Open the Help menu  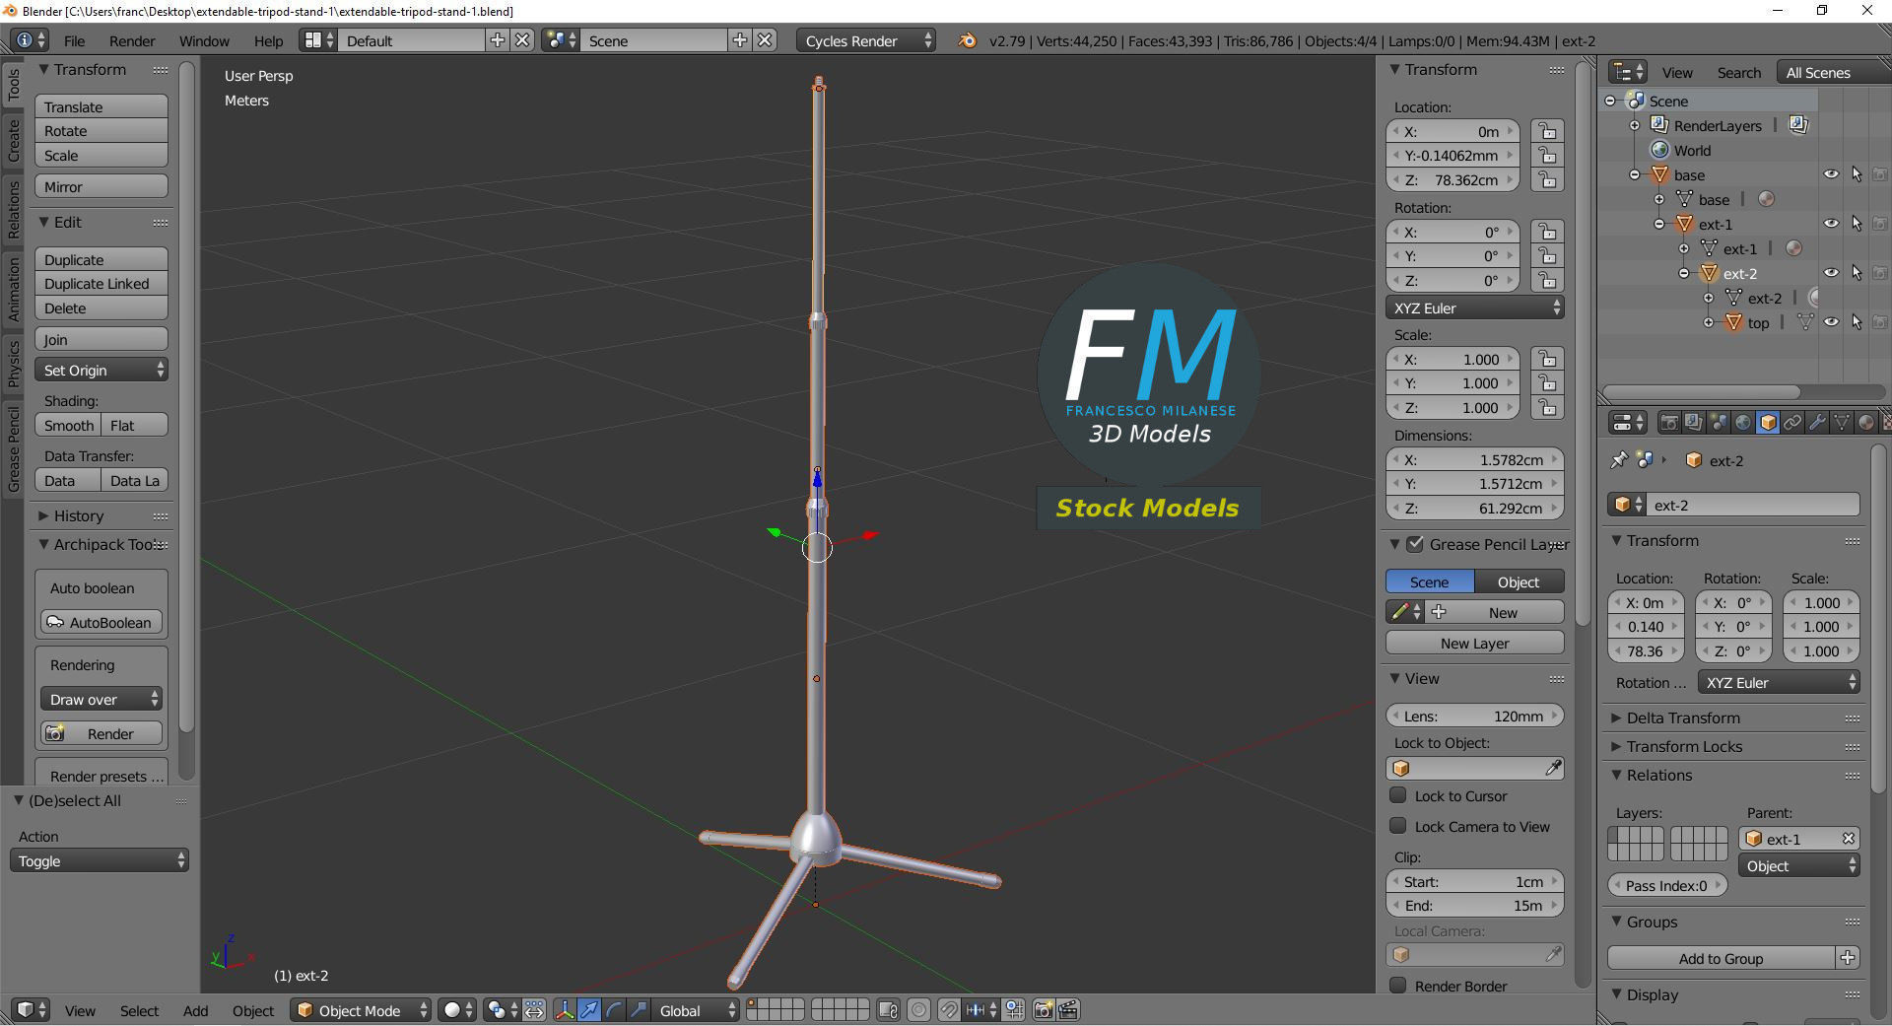(x=268, y=40)
